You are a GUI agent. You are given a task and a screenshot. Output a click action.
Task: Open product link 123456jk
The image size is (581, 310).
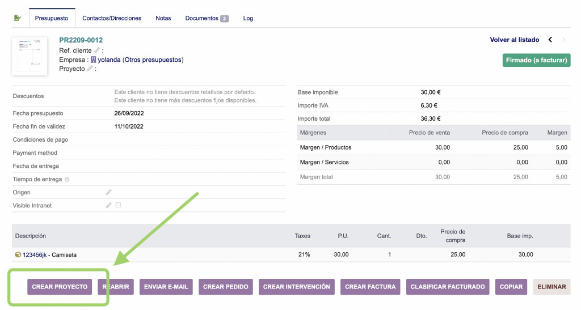pos(34,255)
